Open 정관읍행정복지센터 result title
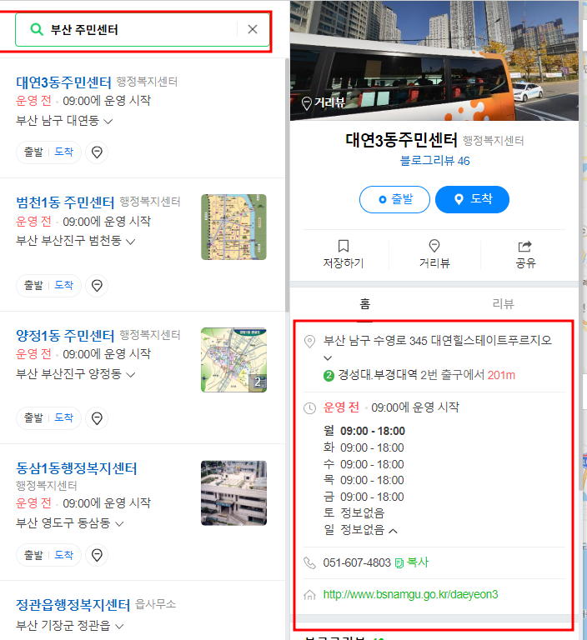 pyautogui.click(x=73, y=605)
